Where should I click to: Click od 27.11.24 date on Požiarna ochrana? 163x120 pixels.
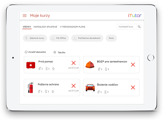tap(73, 91)
